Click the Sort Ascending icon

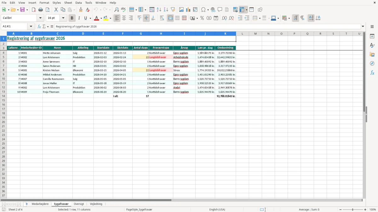coord(159,10)
